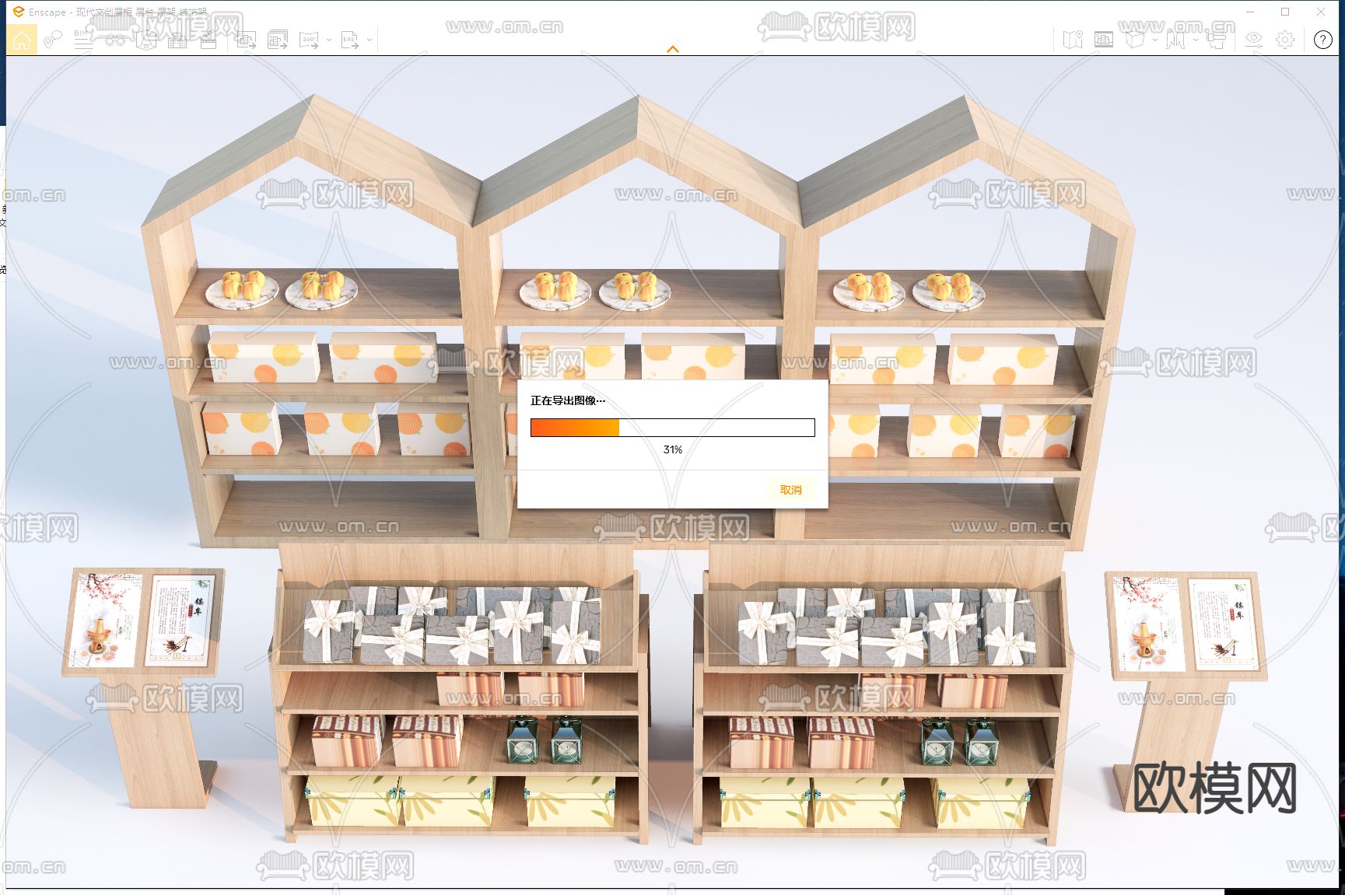Expand the 360 panorama export dropdown
This screenshot has height=895, width=1345.
pos(329,40)
